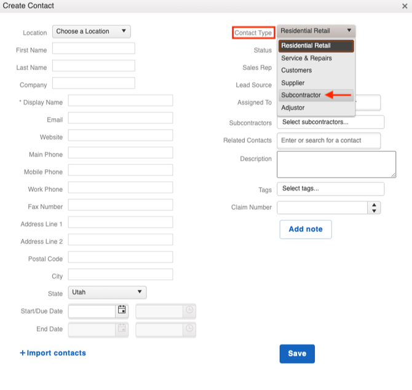
Task: Click the End Date calendar icon
Action: coord(122,329)
